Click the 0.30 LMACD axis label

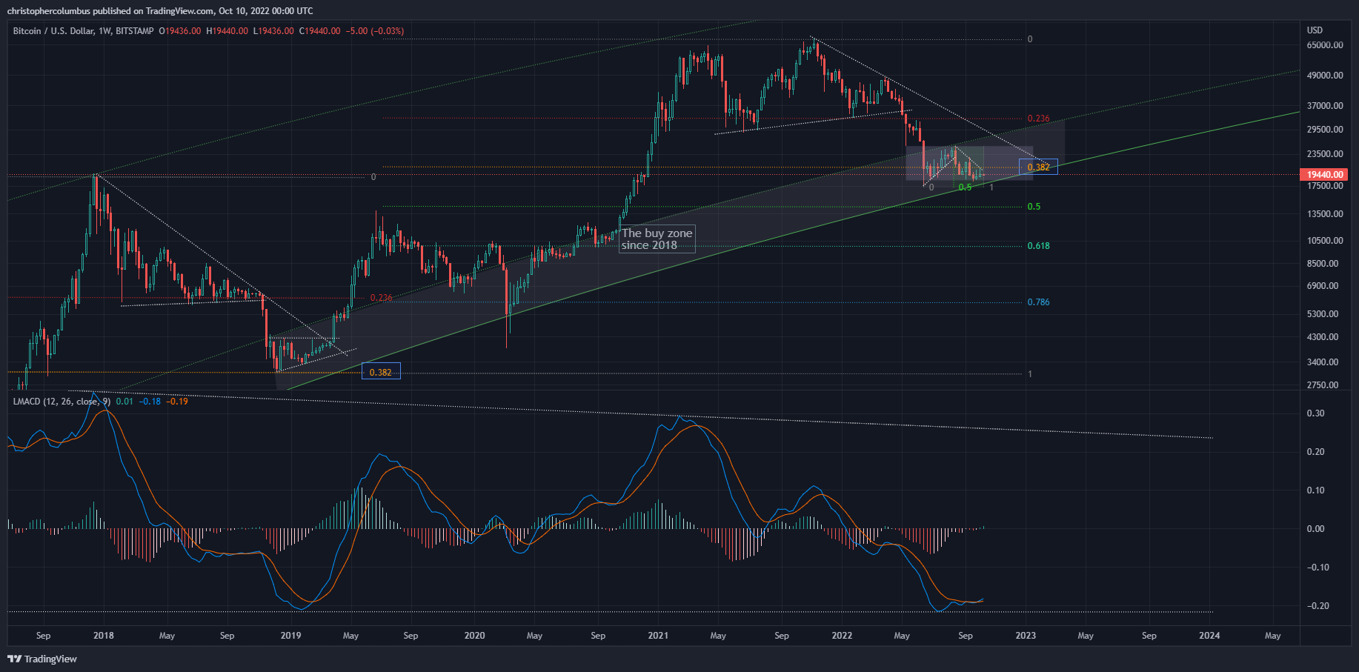tap(1316, 413)
